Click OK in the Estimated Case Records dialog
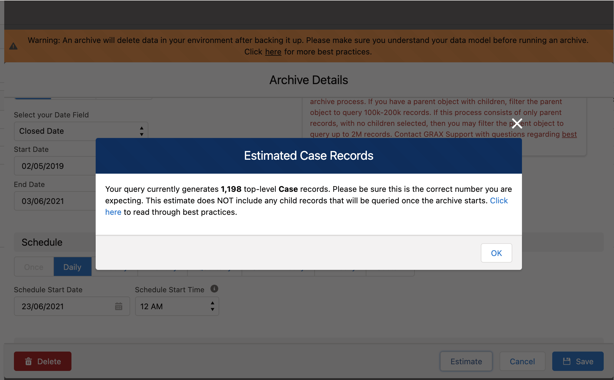 [496, 253]
